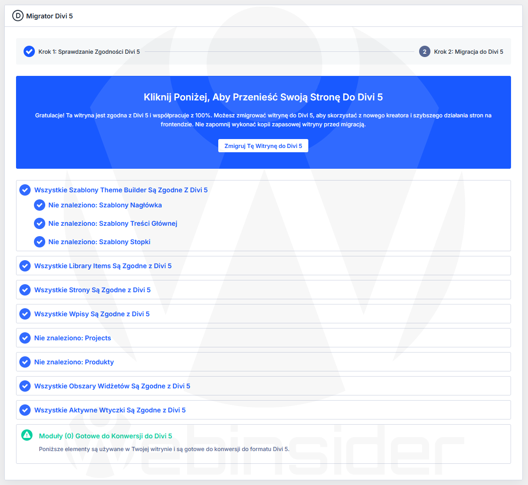528x485 pixels.
Task: Open the Wszystkie Aktywne Wtyczki section
Action: point(110,410)
